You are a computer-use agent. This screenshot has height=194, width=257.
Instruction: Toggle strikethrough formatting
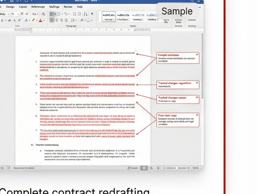tap(10, 20)
